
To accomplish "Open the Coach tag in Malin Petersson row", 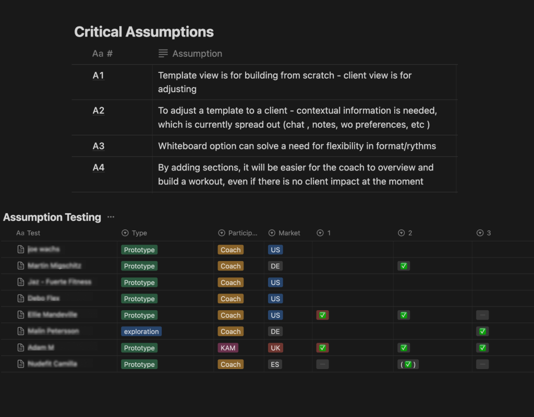I will coord(230,331).
